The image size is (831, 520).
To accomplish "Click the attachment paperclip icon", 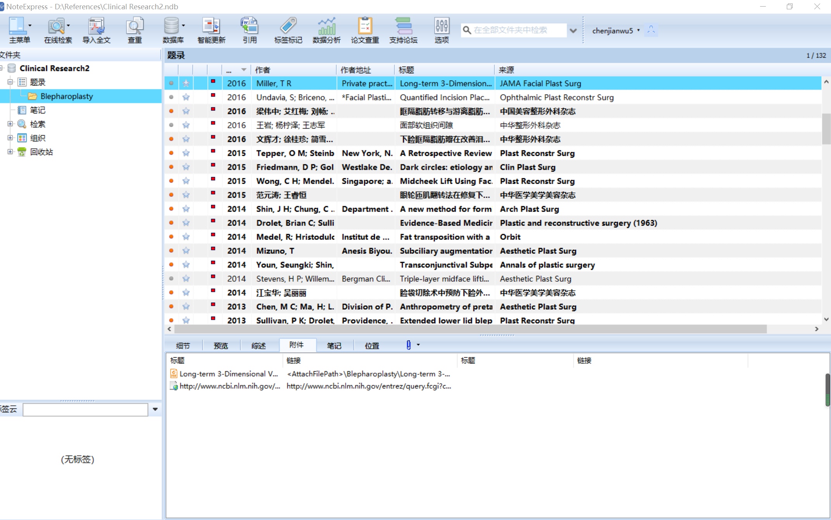I will [x=409, y=345].
